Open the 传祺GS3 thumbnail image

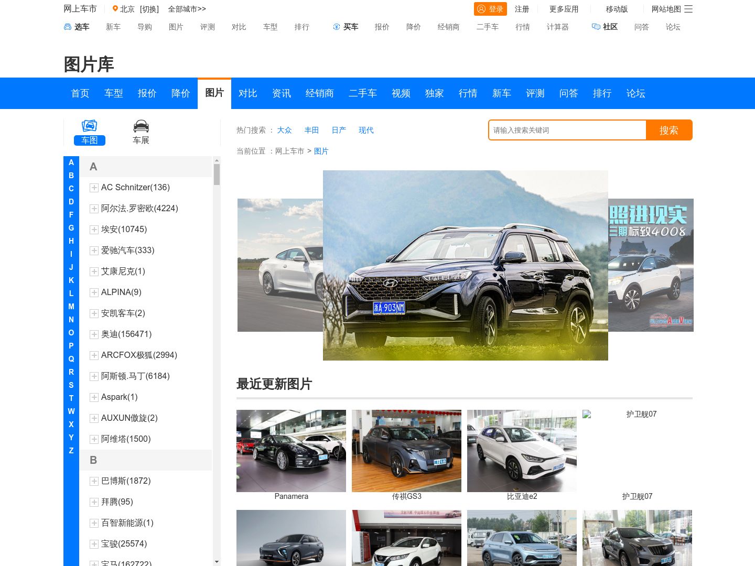(407, 451)
